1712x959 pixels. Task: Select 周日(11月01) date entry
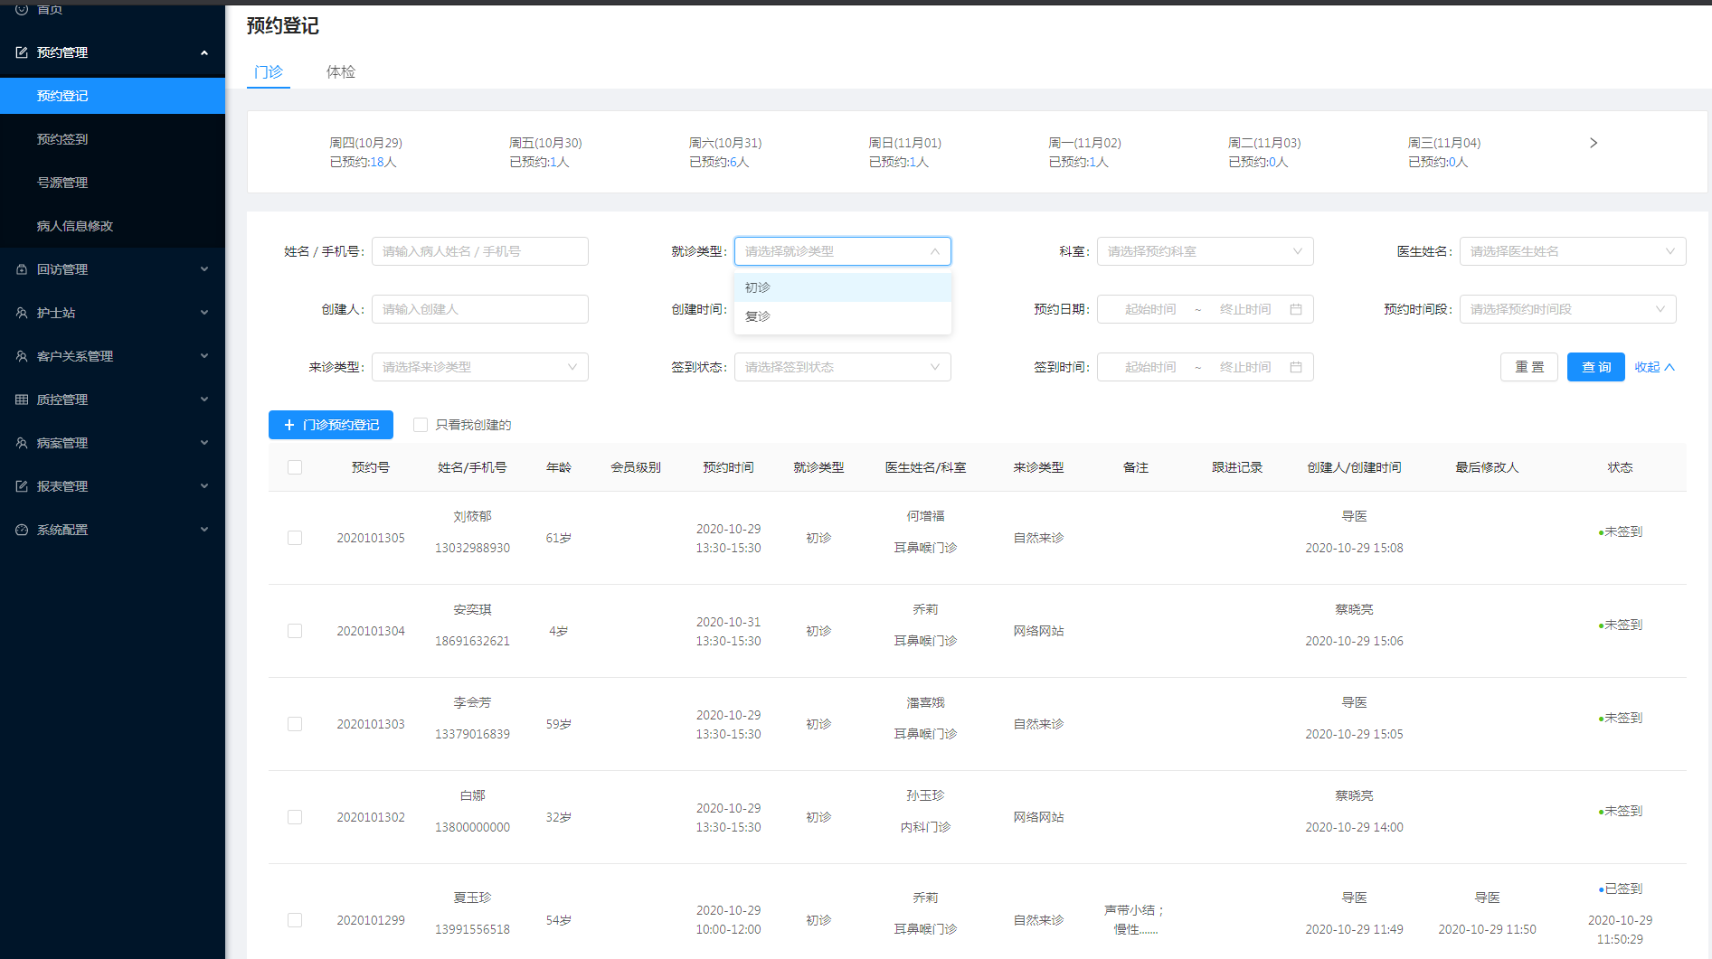pyautogui.click(x=904, y=152)
